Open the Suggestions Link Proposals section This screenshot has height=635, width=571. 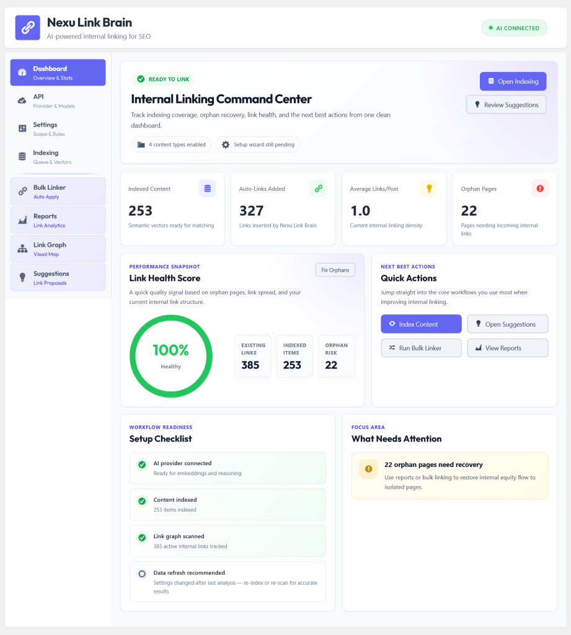58,277
